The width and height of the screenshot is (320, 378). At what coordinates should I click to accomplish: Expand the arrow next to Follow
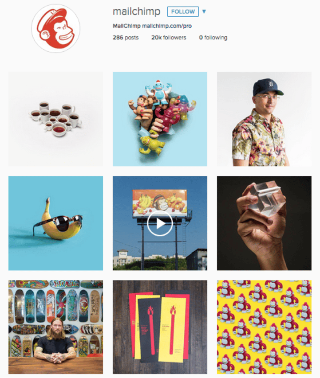[x=204, y=12]
